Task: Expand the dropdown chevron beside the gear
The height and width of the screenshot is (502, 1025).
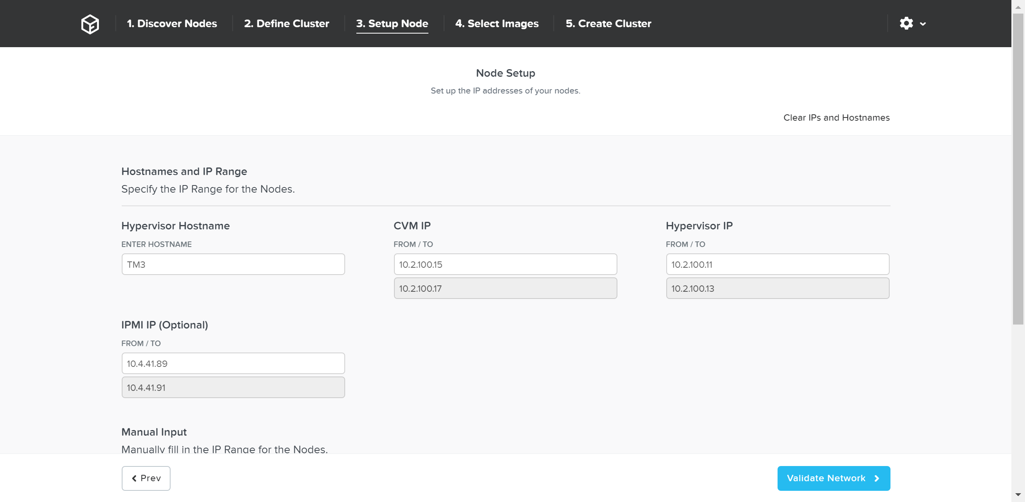Action: tap(923, 24)
